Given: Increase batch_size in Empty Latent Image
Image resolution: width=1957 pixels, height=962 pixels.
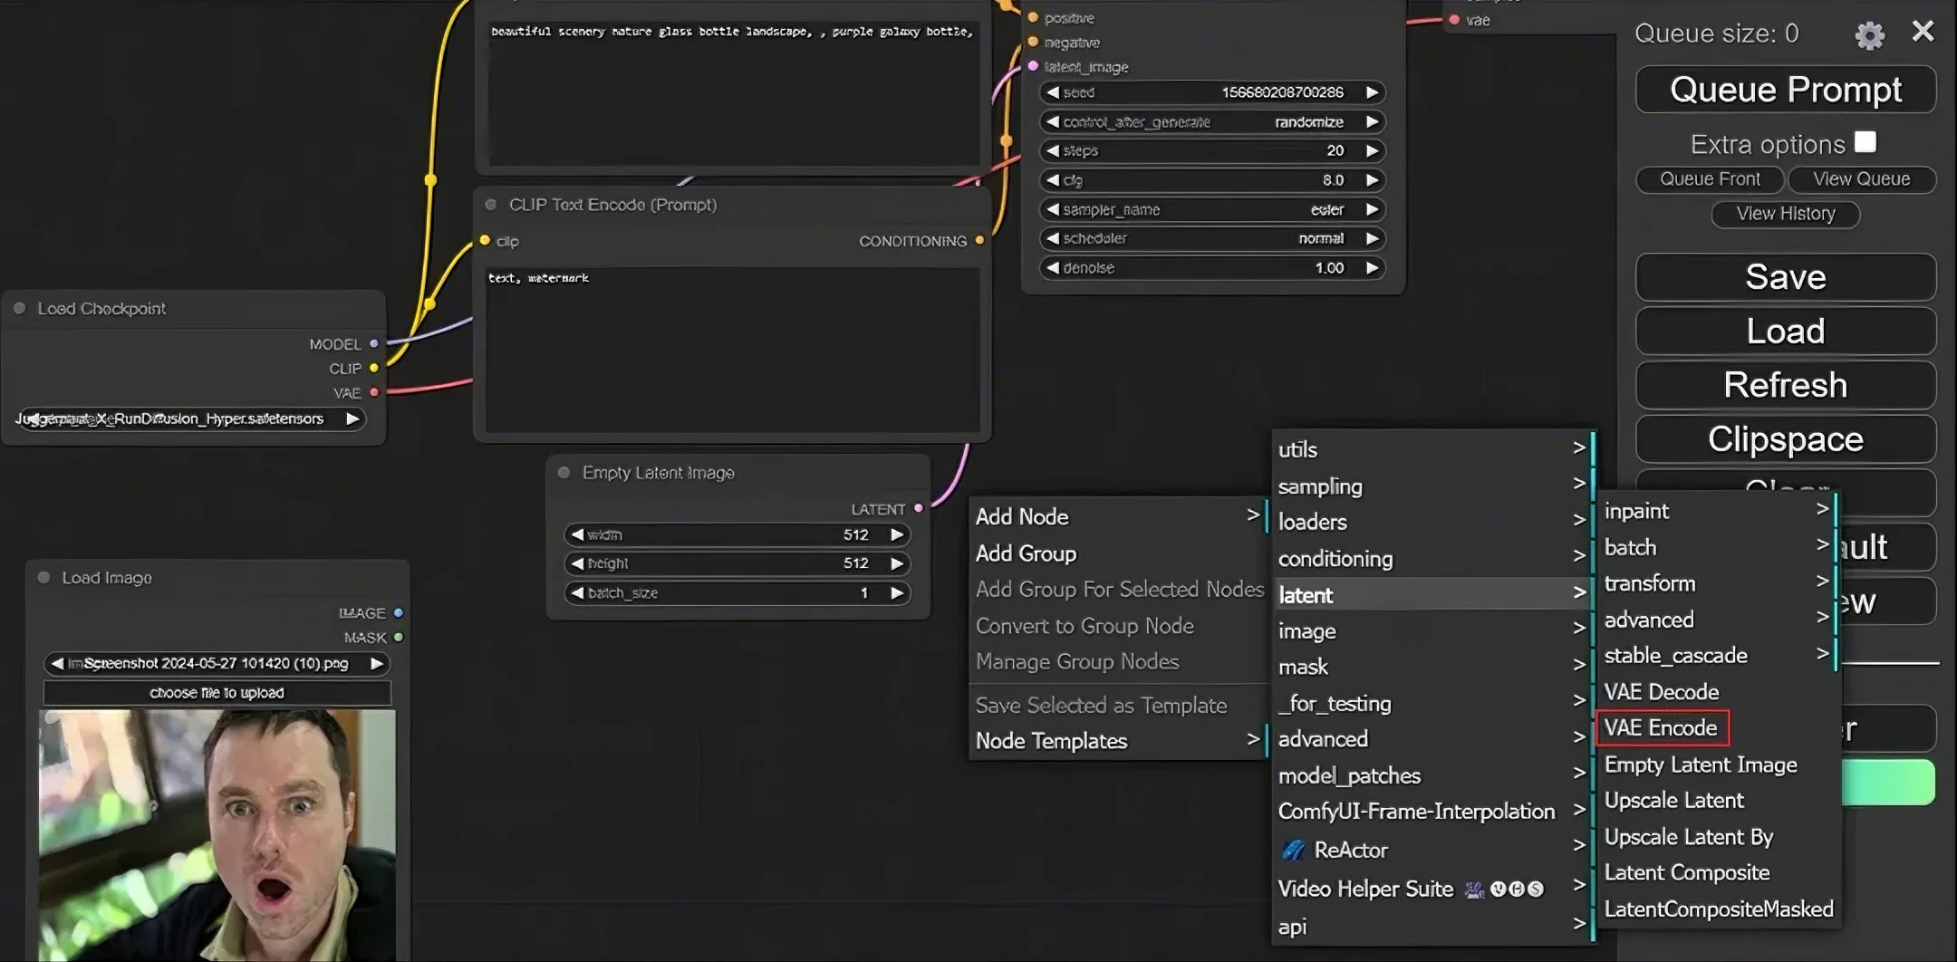Looking at the screenshot, I should (x=897, y=592).
